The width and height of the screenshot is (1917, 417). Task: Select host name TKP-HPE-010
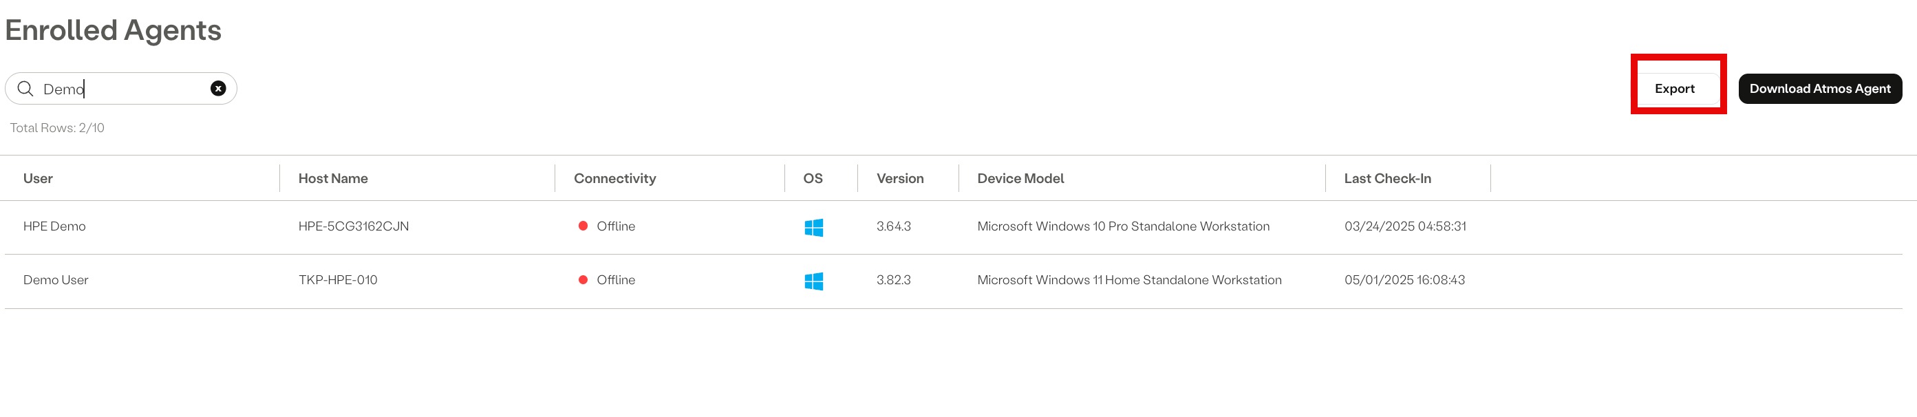tap(338, 280)
